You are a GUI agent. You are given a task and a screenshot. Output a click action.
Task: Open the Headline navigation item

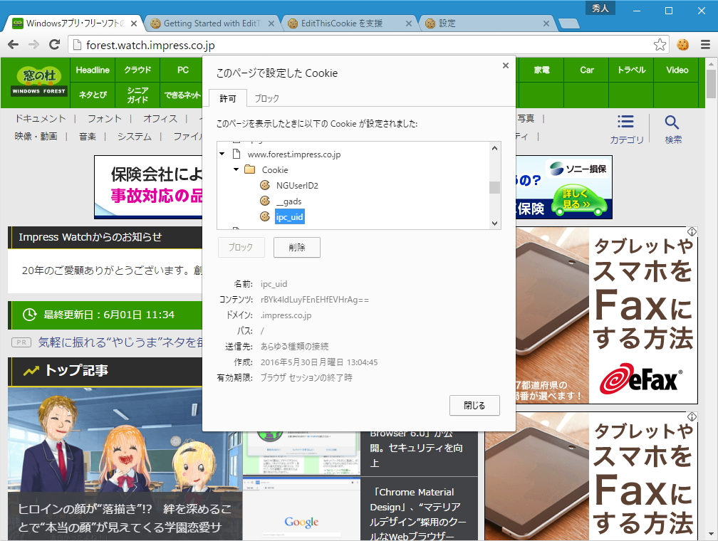click(x=93, y=70)
